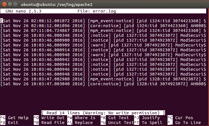Click the log line timestamped 07:11:04.724867
The width and height of the screenshot is (209, 126).
pyautogui.click(x=103, y=31)
